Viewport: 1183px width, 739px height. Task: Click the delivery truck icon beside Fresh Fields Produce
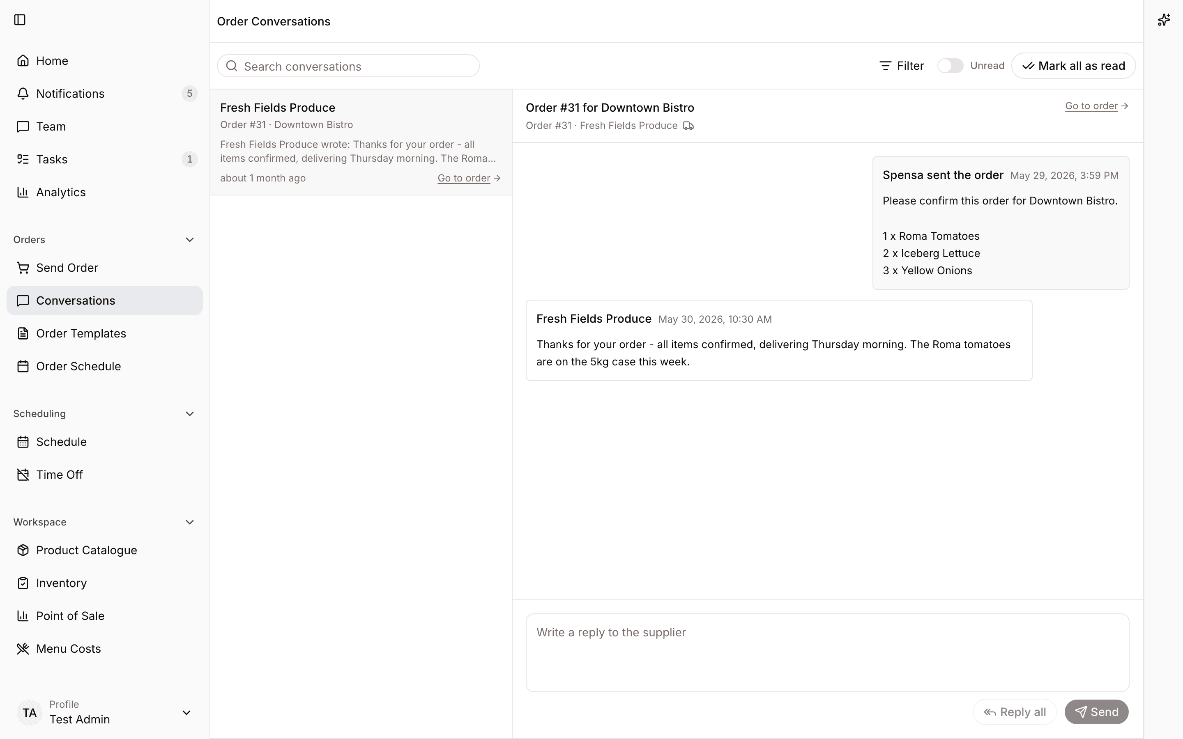tap(688, 126)
